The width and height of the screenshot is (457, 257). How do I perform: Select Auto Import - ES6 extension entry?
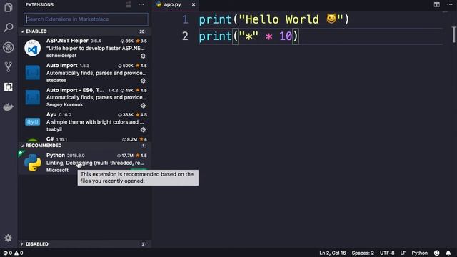[85, 98]
